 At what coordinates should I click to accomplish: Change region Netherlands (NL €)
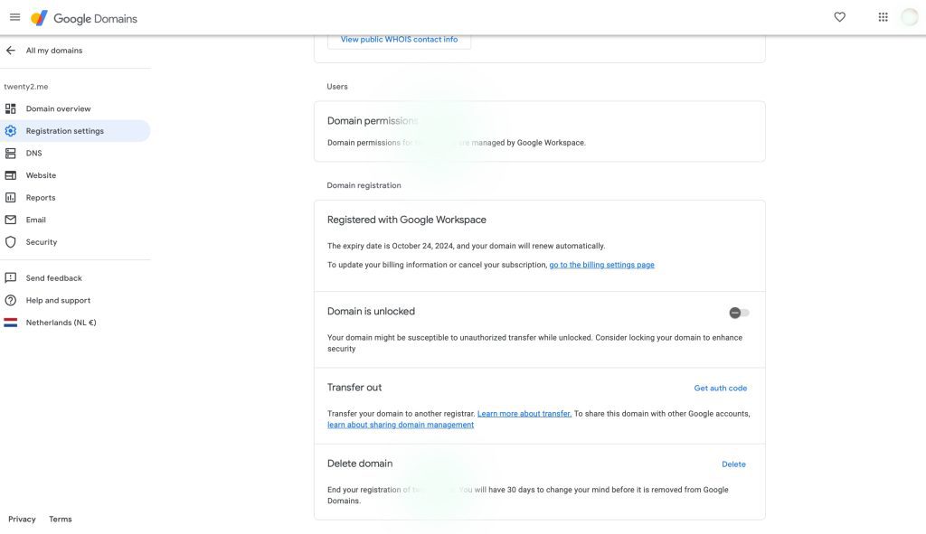point(61,323)
